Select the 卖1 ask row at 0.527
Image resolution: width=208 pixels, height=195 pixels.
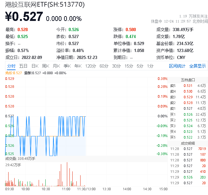pyautogui.click(x=188, y=108)
